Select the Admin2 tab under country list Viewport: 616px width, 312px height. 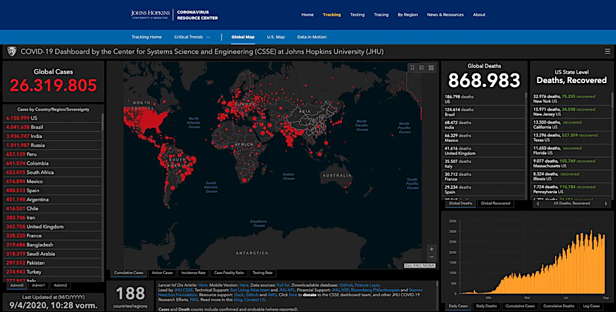pos(60,285)
